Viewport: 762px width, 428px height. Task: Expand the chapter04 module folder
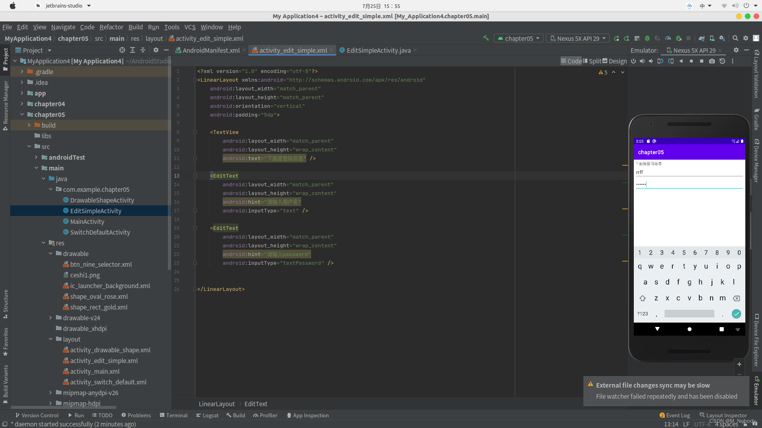(x=22, y=104)
